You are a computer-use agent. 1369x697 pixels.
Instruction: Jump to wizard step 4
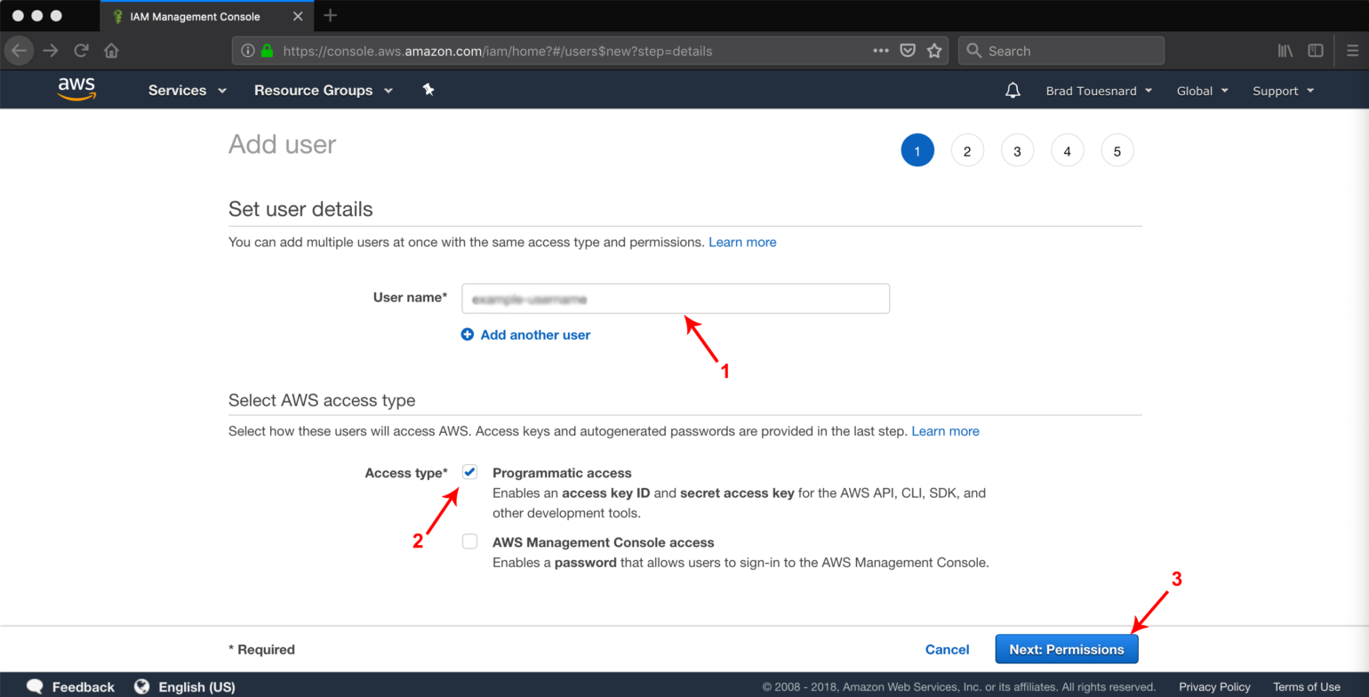tap(1067, 150)
